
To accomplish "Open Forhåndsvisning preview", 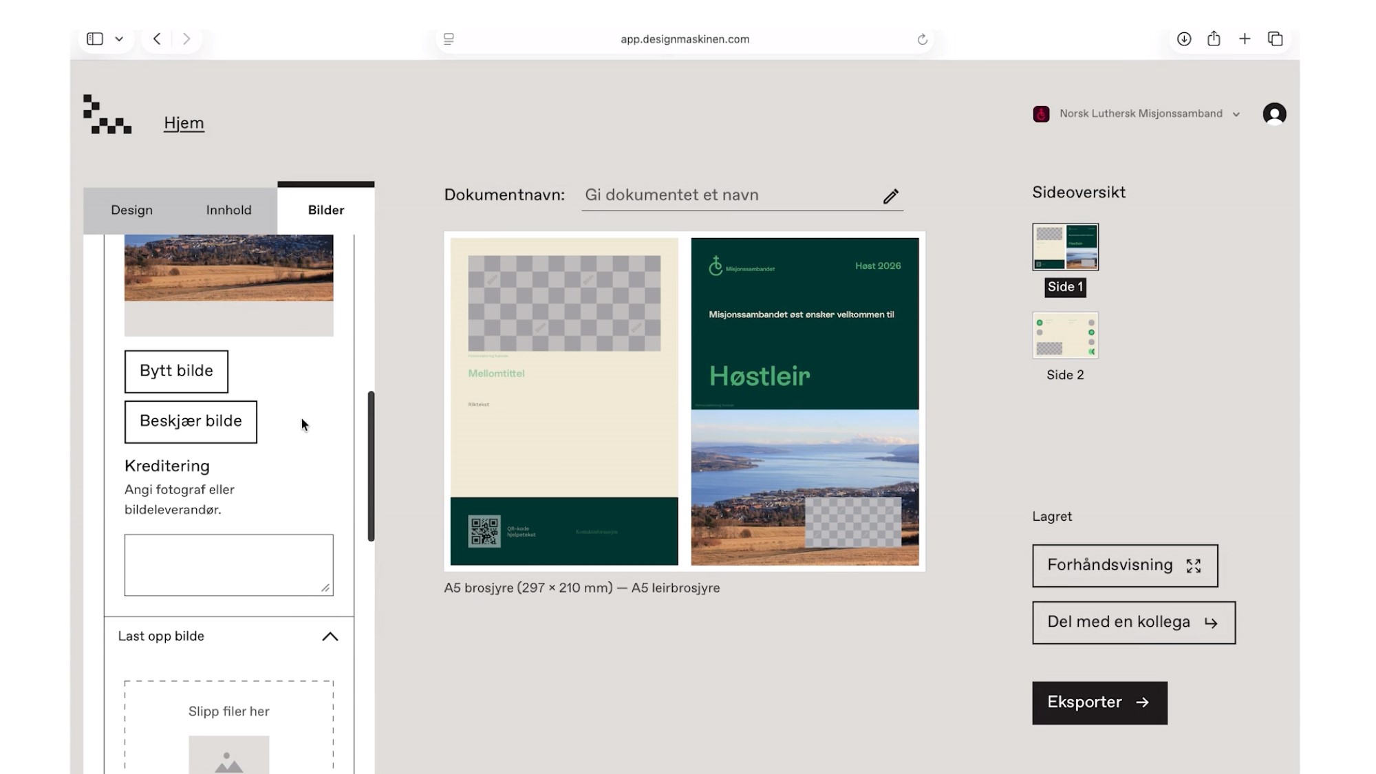I will pyautogui.click(x=1125, y=566).
